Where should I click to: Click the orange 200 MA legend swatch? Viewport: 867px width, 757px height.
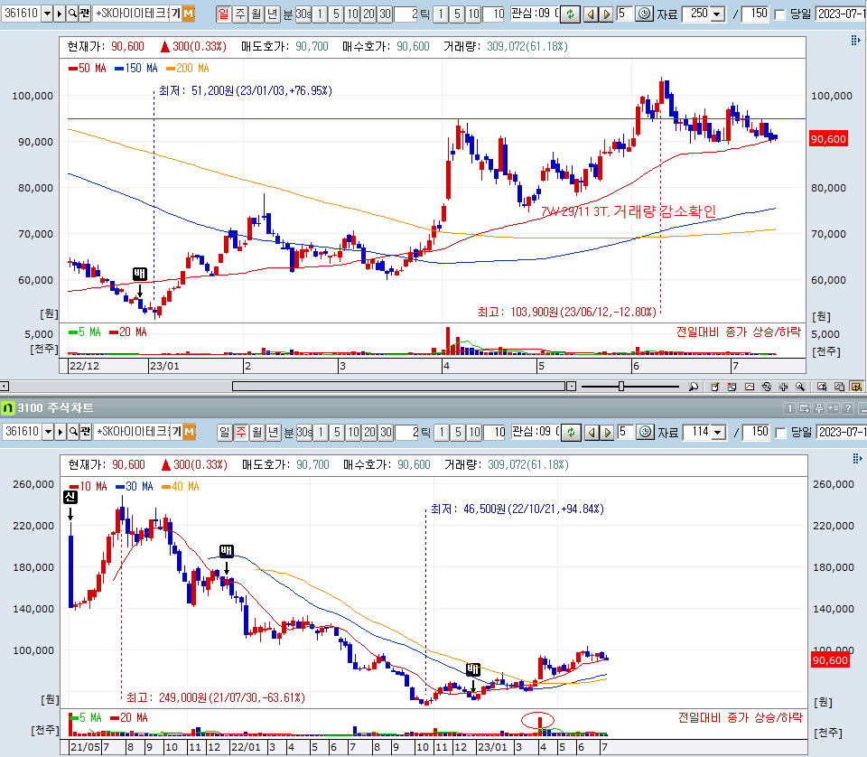[x=171, y=69]
